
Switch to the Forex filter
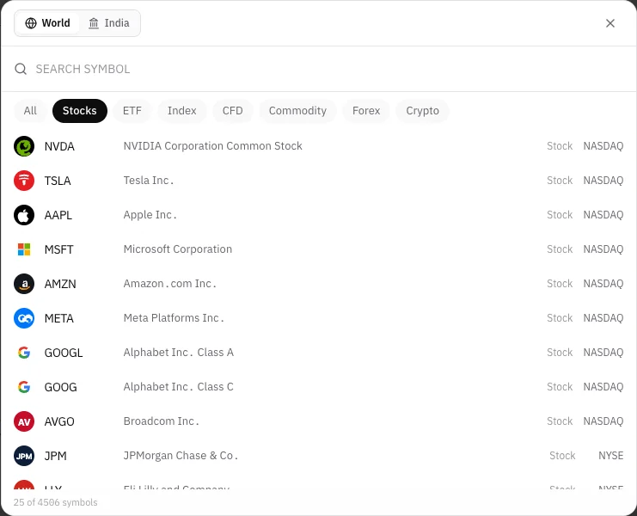366,111
